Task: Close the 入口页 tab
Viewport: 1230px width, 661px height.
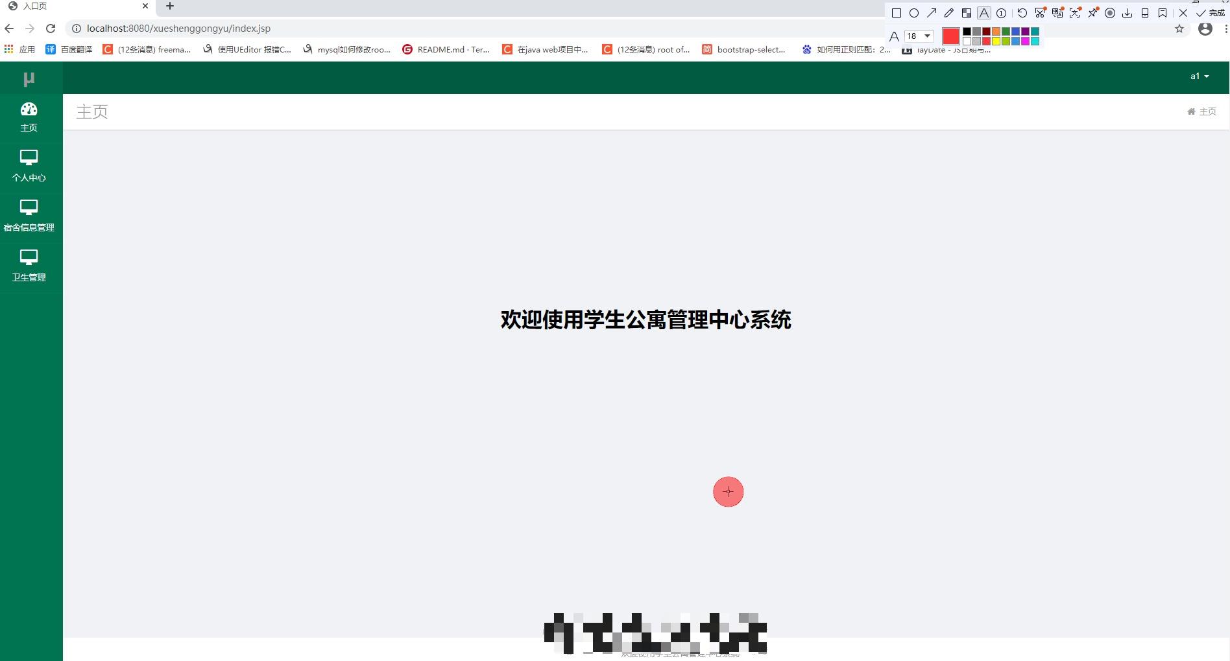Action: [x=145, y=6]
